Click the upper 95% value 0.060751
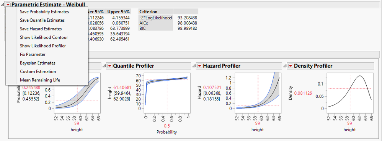This screenshot has width=382, height=141. coord(121,23)
